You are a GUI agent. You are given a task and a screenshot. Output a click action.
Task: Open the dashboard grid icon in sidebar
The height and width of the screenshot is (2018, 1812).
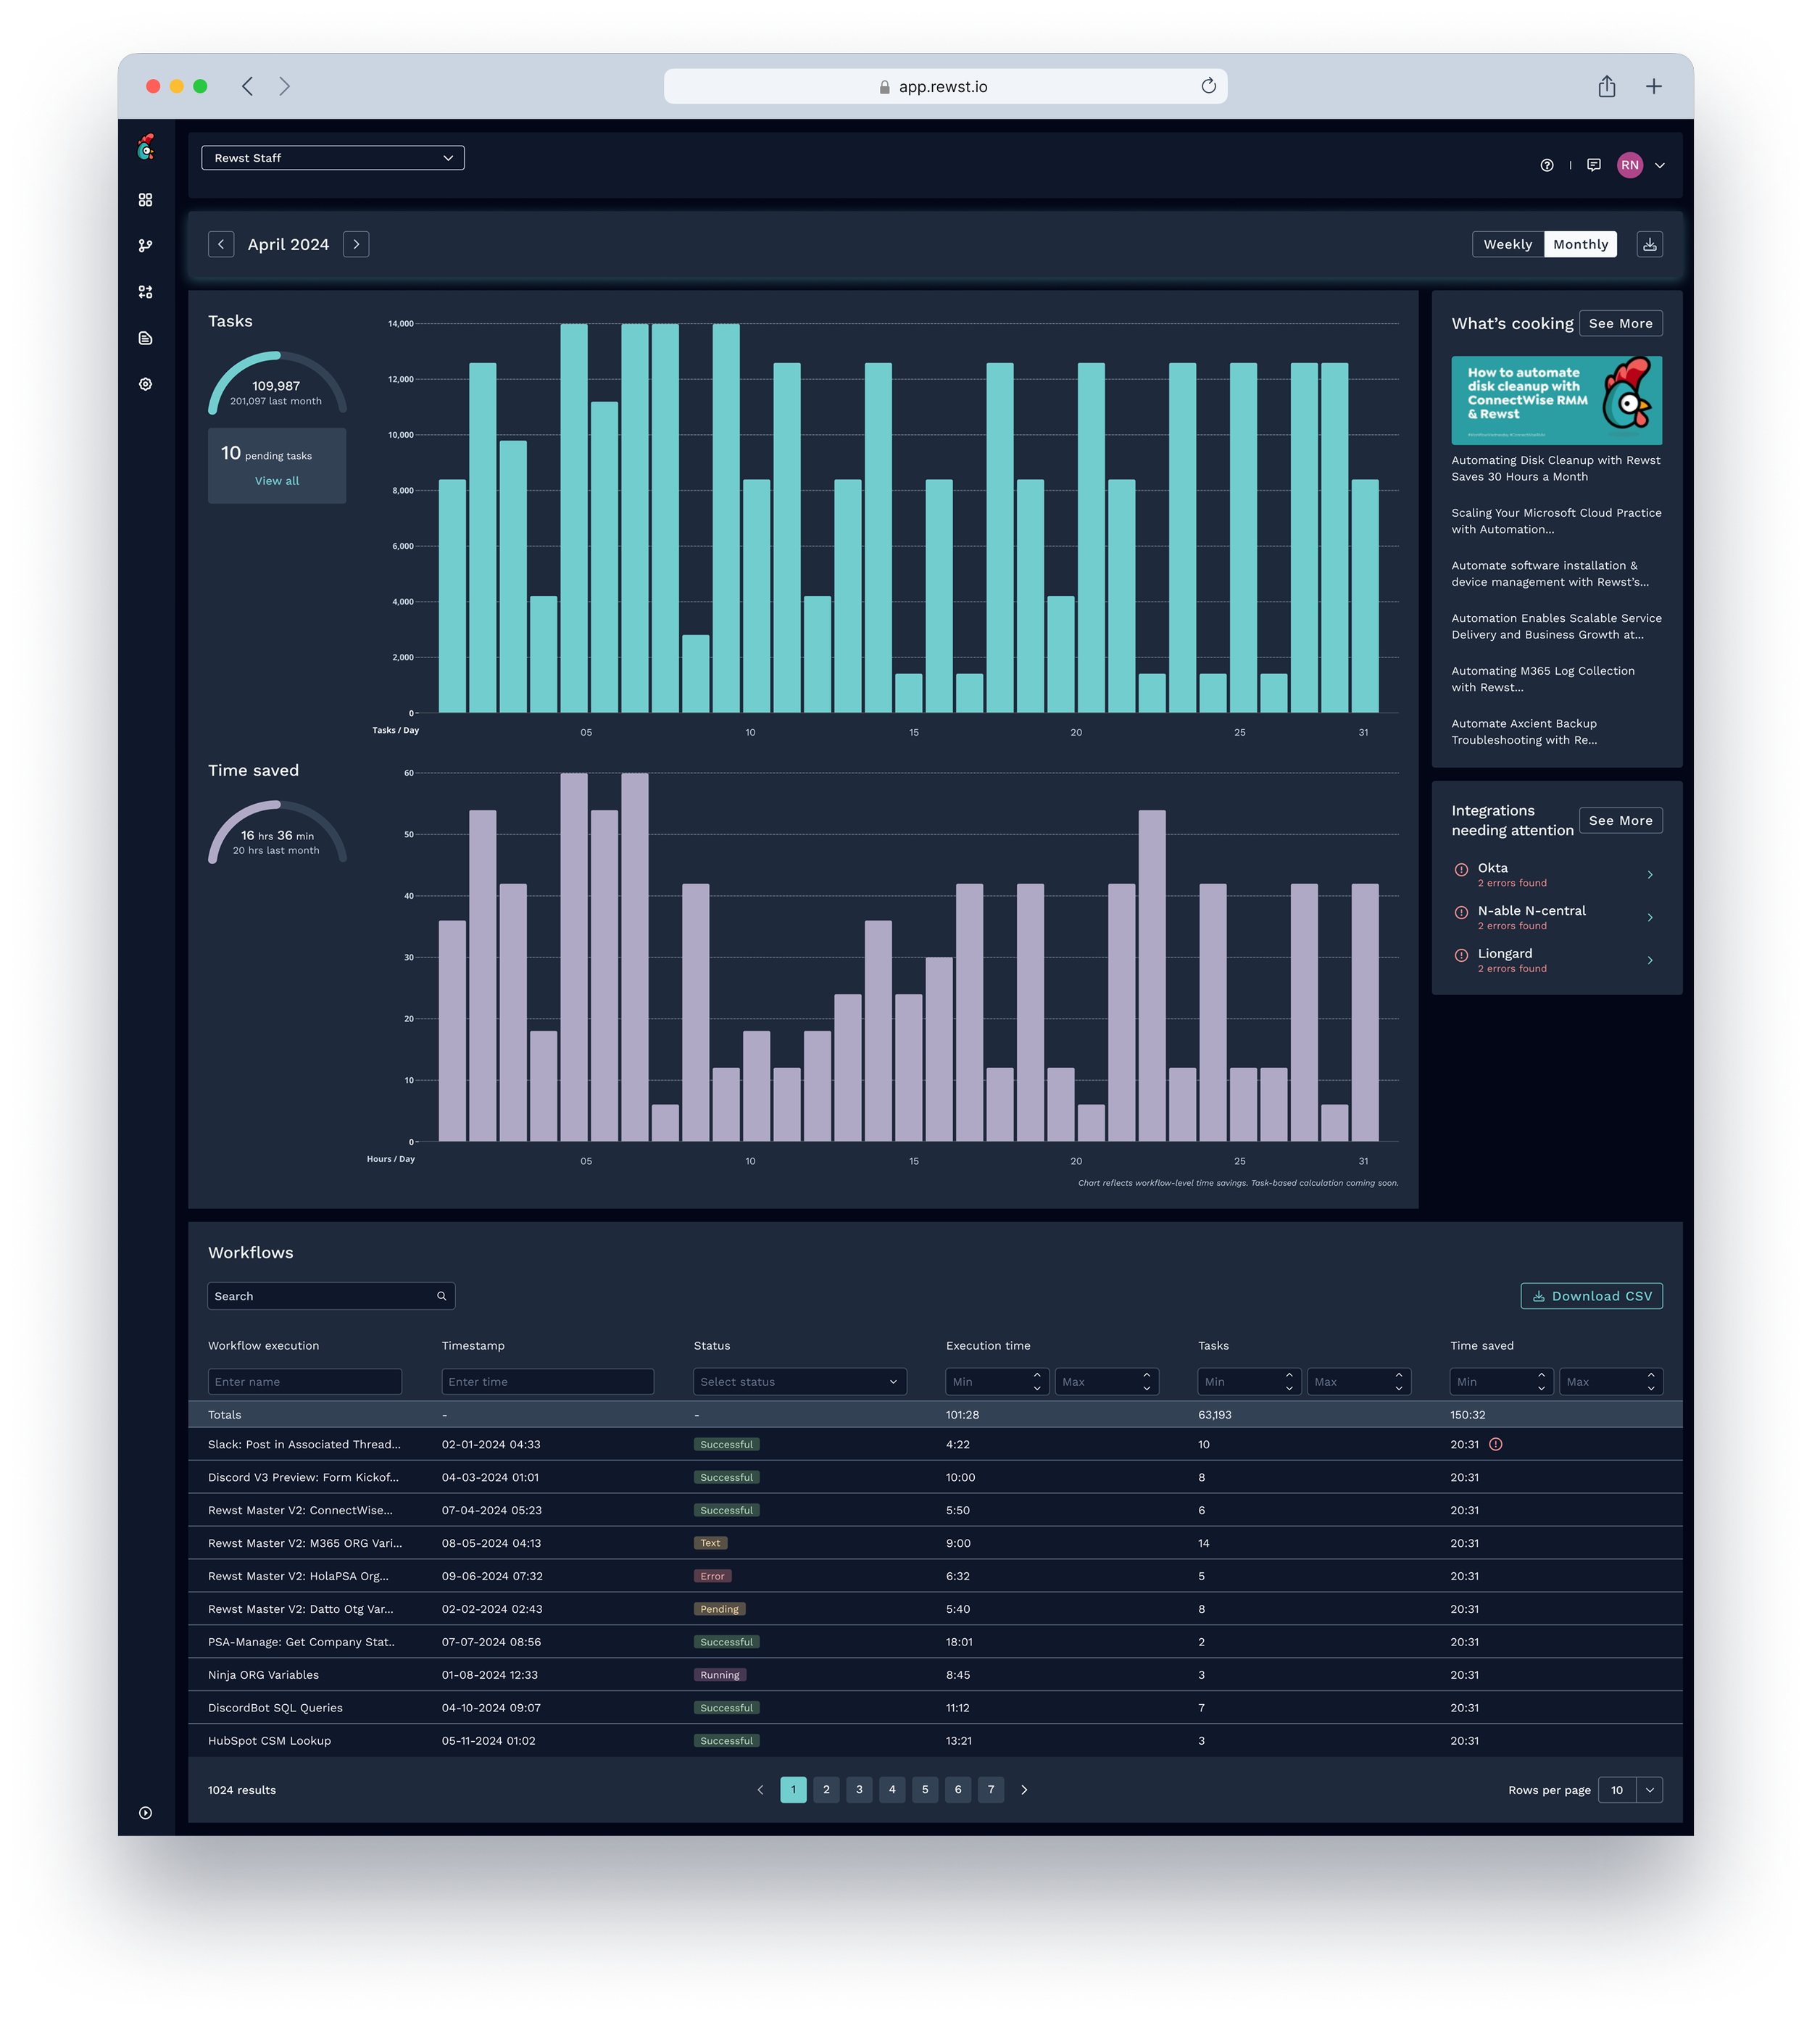tap(146, 200)
